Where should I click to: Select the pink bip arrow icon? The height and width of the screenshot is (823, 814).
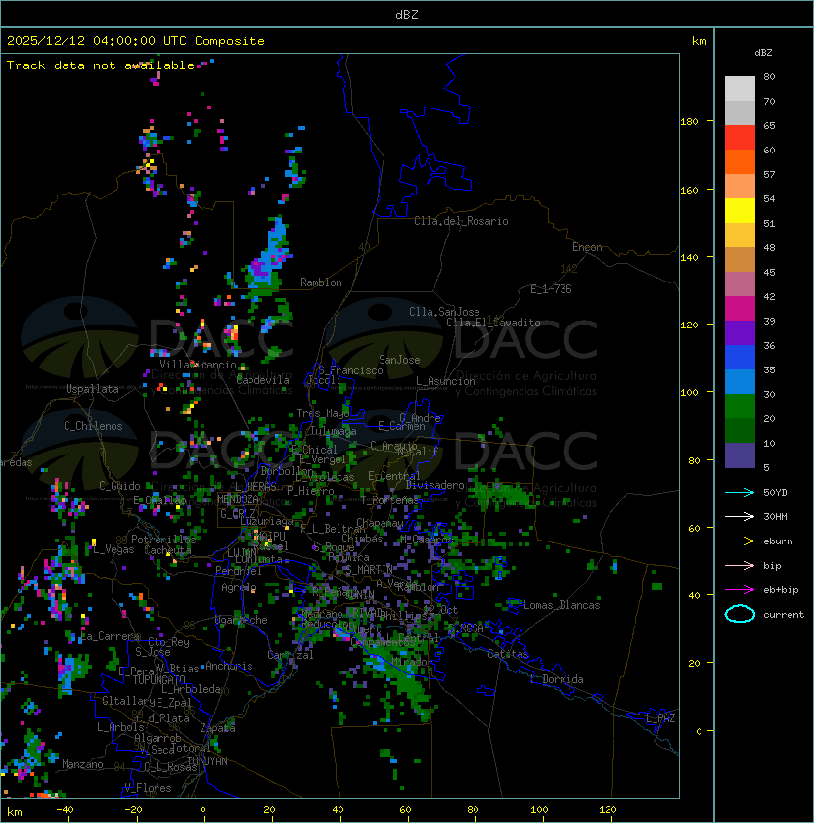[x=740, y=565]
